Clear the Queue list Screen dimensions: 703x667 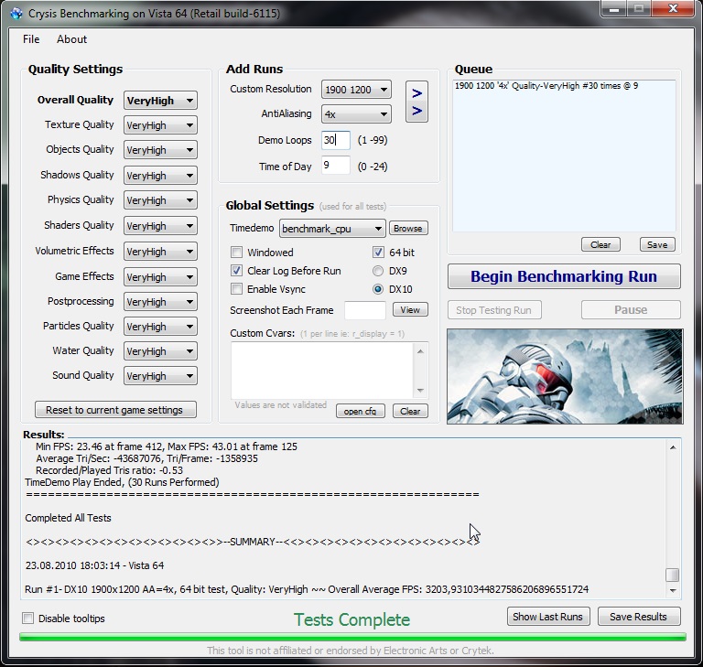(600, 244)
